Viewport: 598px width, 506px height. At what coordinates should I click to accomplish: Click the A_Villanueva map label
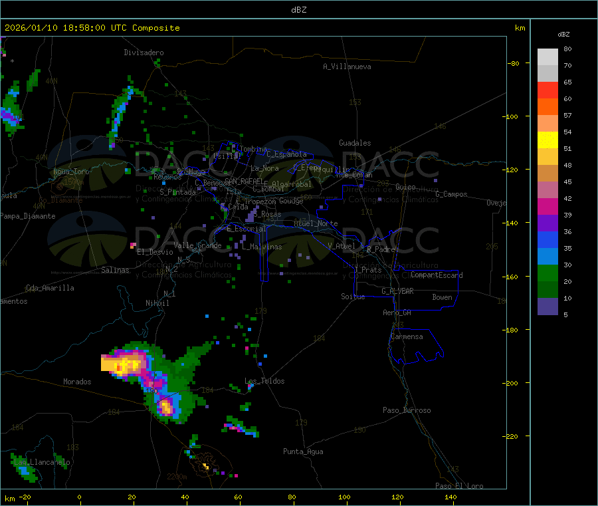[x=347, y=66]
